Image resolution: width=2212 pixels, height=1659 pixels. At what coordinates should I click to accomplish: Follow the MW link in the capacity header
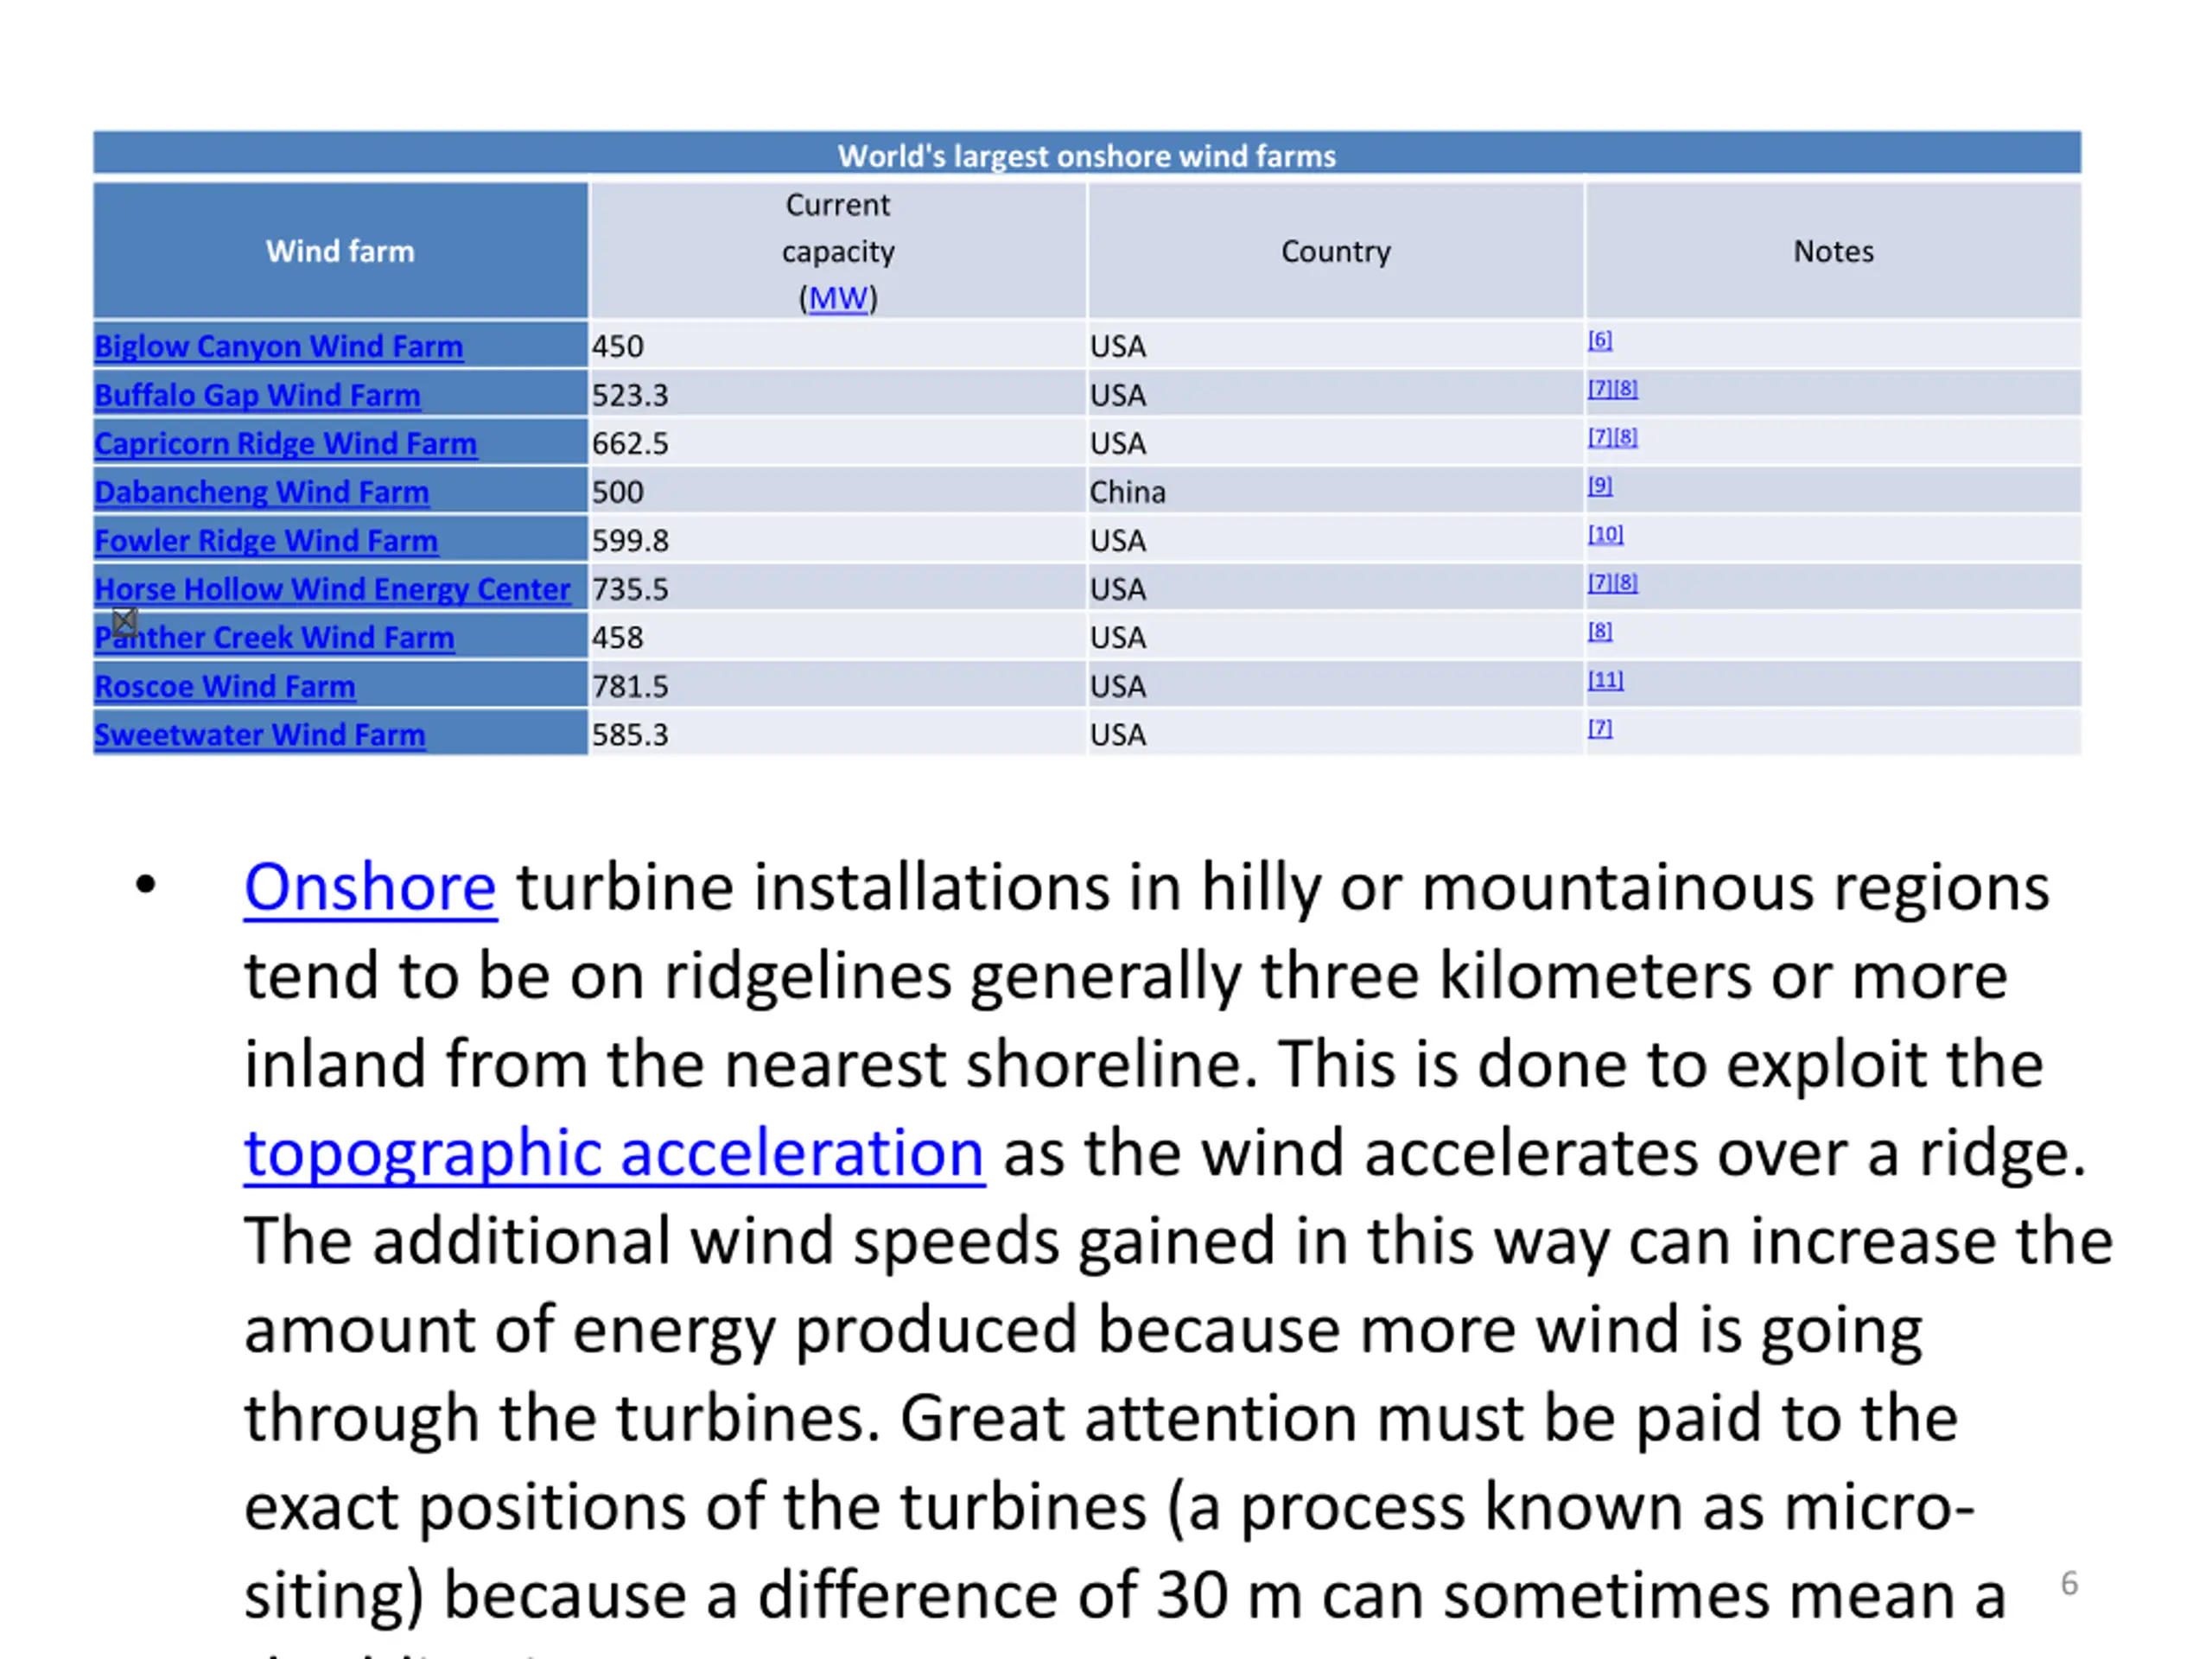click(838, 298)
